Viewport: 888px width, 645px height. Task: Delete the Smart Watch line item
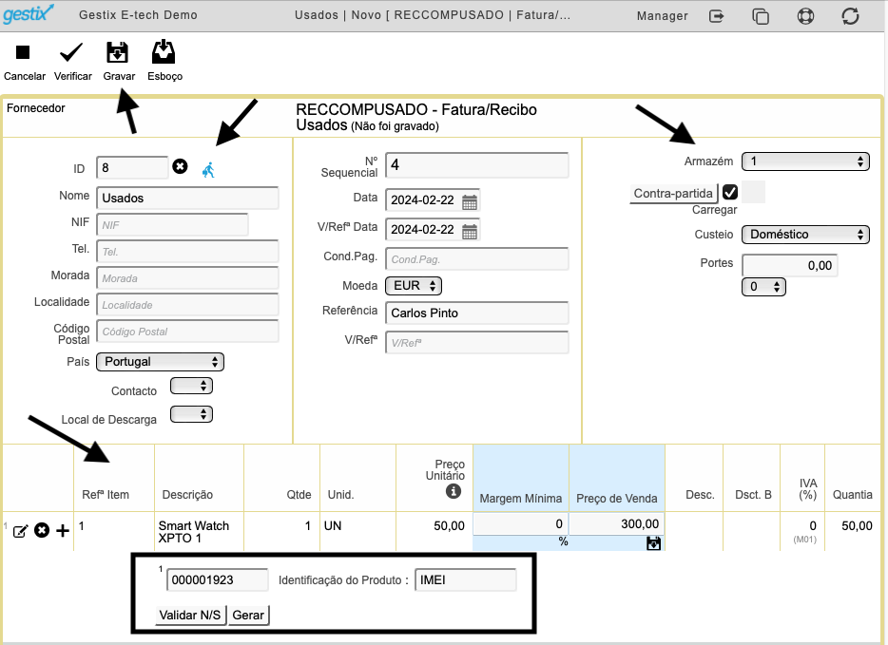click(42, 530)
